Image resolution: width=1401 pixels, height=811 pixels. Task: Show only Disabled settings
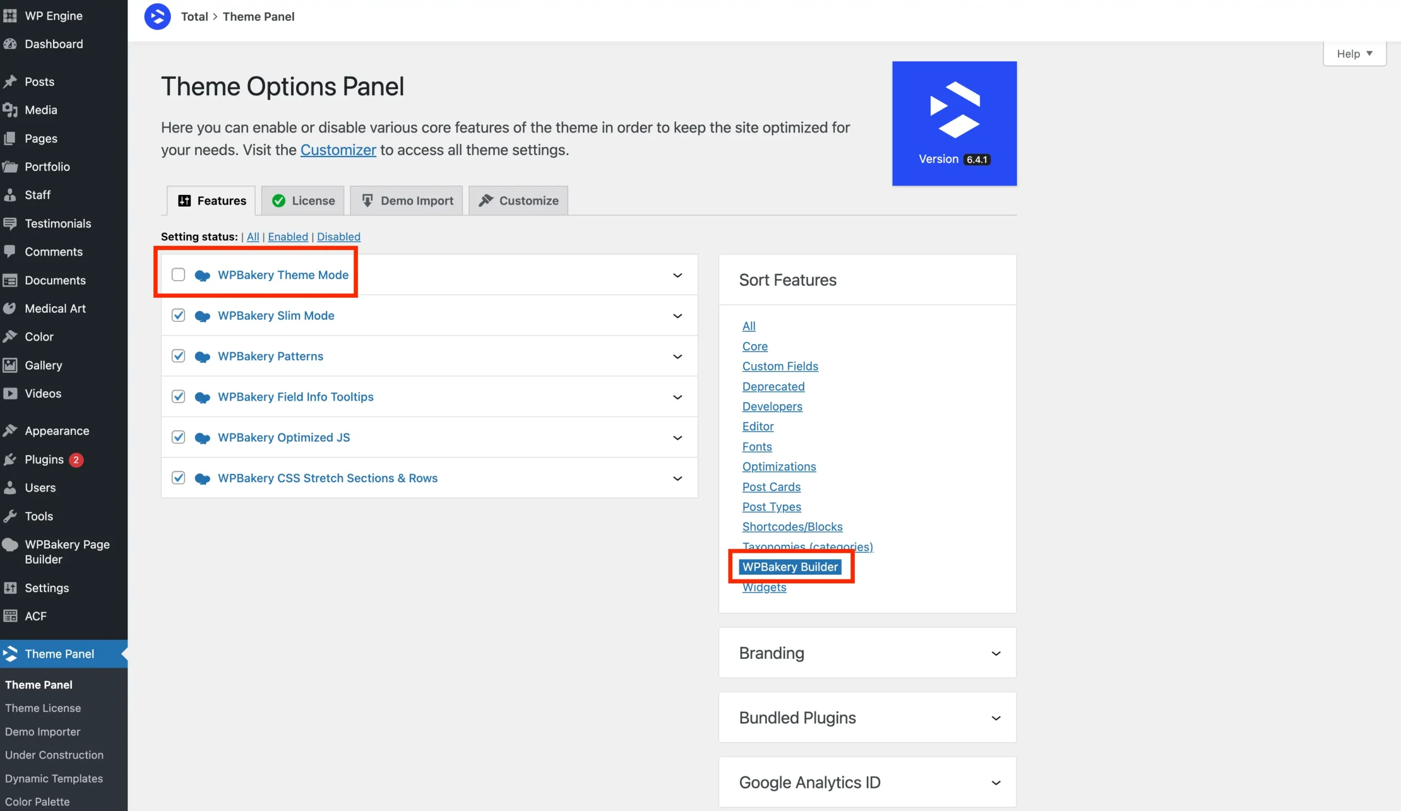(338, 236)
